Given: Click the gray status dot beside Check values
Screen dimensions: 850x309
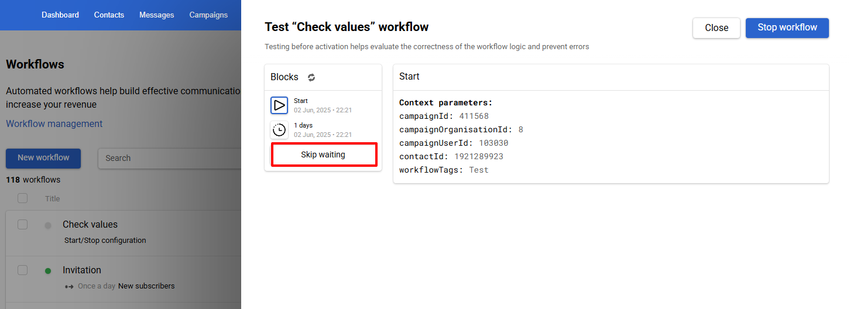Looking at the screenshot, I should 48,225.
